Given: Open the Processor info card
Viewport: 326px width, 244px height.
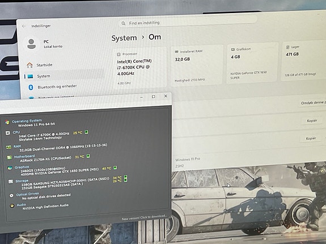Looking at the screenshot, I should tap(139, 68).
